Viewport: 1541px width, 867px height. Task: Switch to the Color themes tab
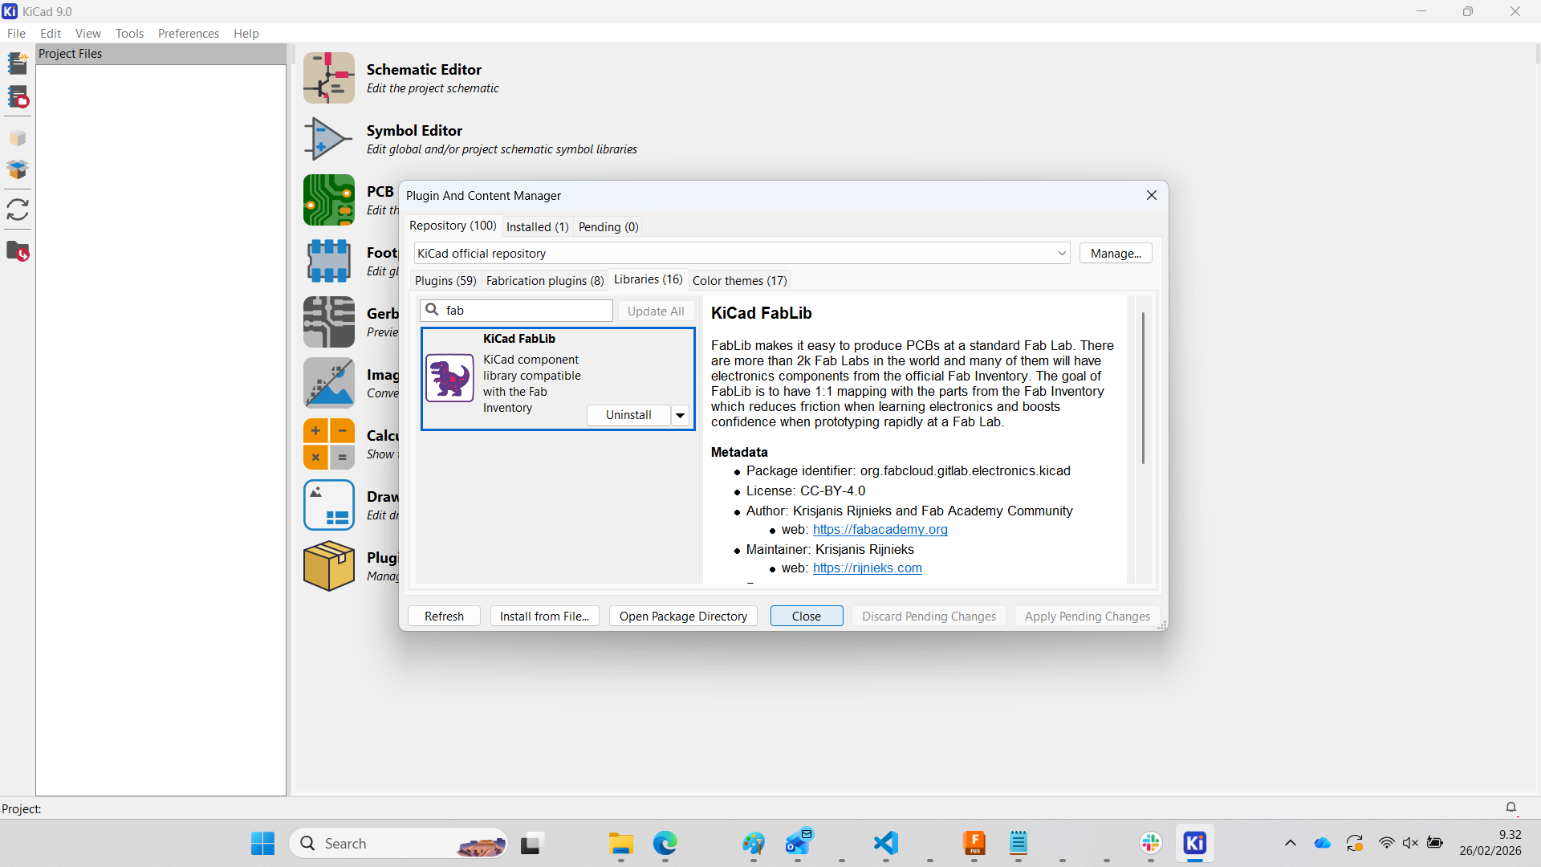(x=739, y=280)
